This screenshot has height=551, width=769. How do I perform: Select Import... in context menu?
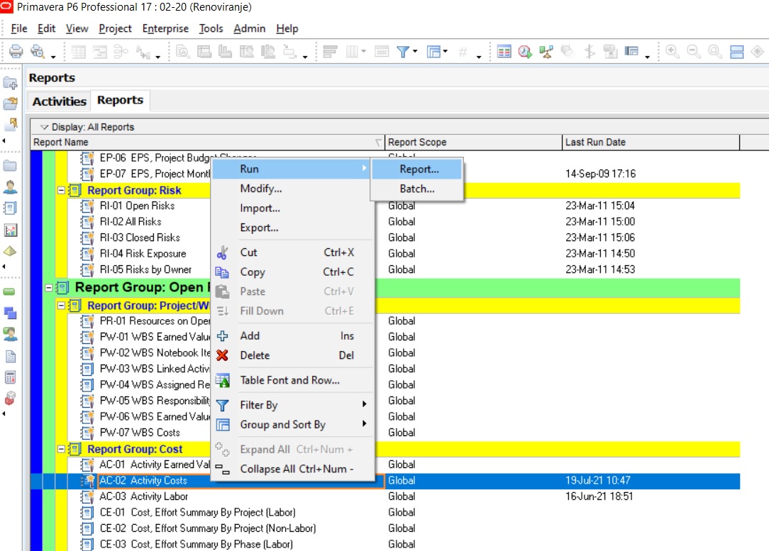point(293,208)
